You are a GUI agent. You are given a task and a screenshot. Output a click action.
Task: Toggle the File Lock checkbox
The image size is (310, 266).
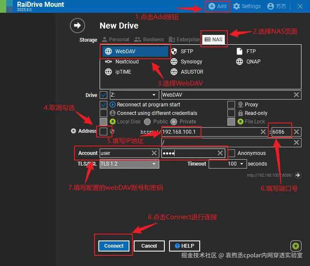(231, 122)
